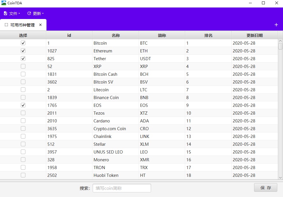The image size is (283, 197).
Task: Sort by the 排名 column header
Action: tap(208, 35)
